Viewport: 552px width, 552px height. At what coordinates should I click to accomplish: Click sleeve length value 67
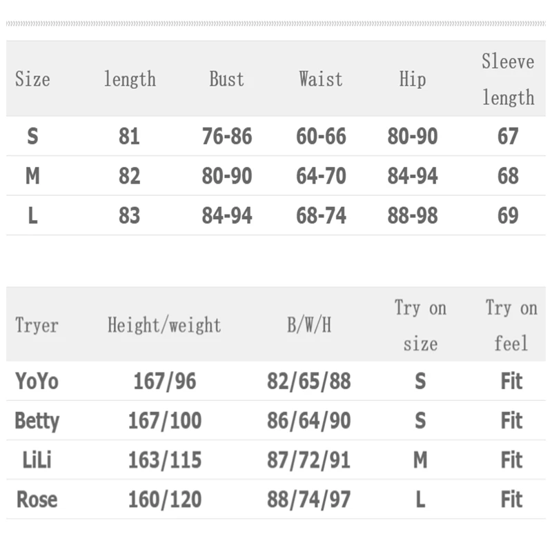coord(508,137)
